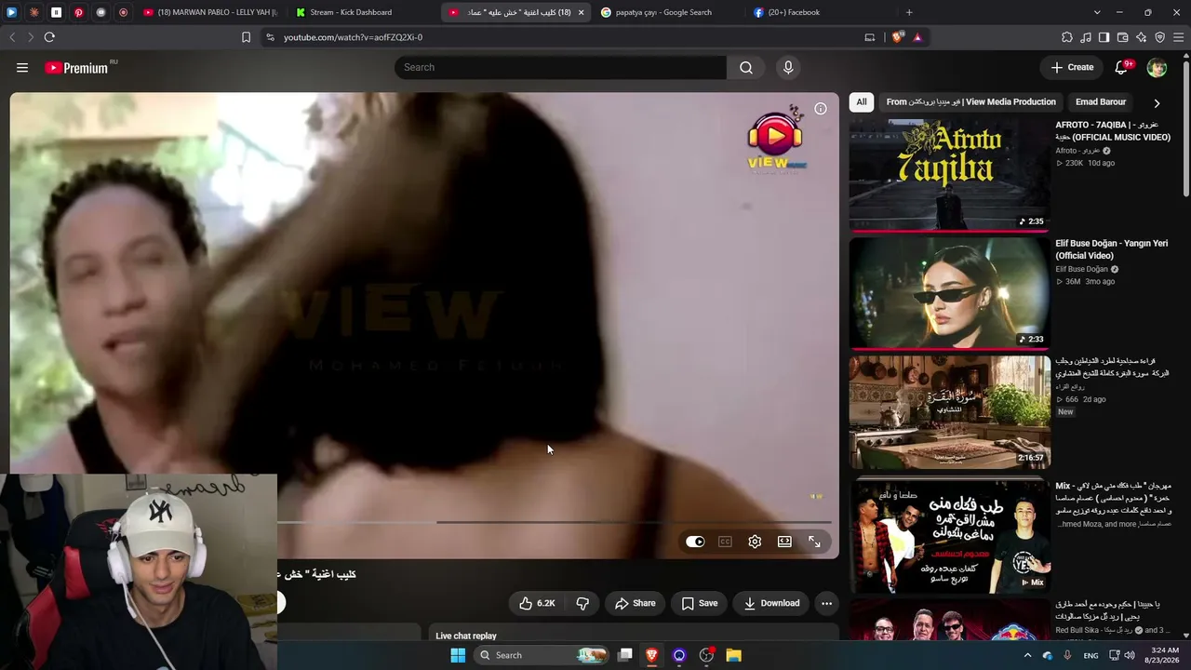Image resolution: width=1191 pixels, height=670 pixels.
Task: Switch the ENG input language indicator
Action: pos(1091,655)
